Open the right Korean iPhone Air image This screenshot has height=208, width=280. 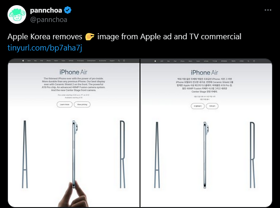(x=206, y=133)
